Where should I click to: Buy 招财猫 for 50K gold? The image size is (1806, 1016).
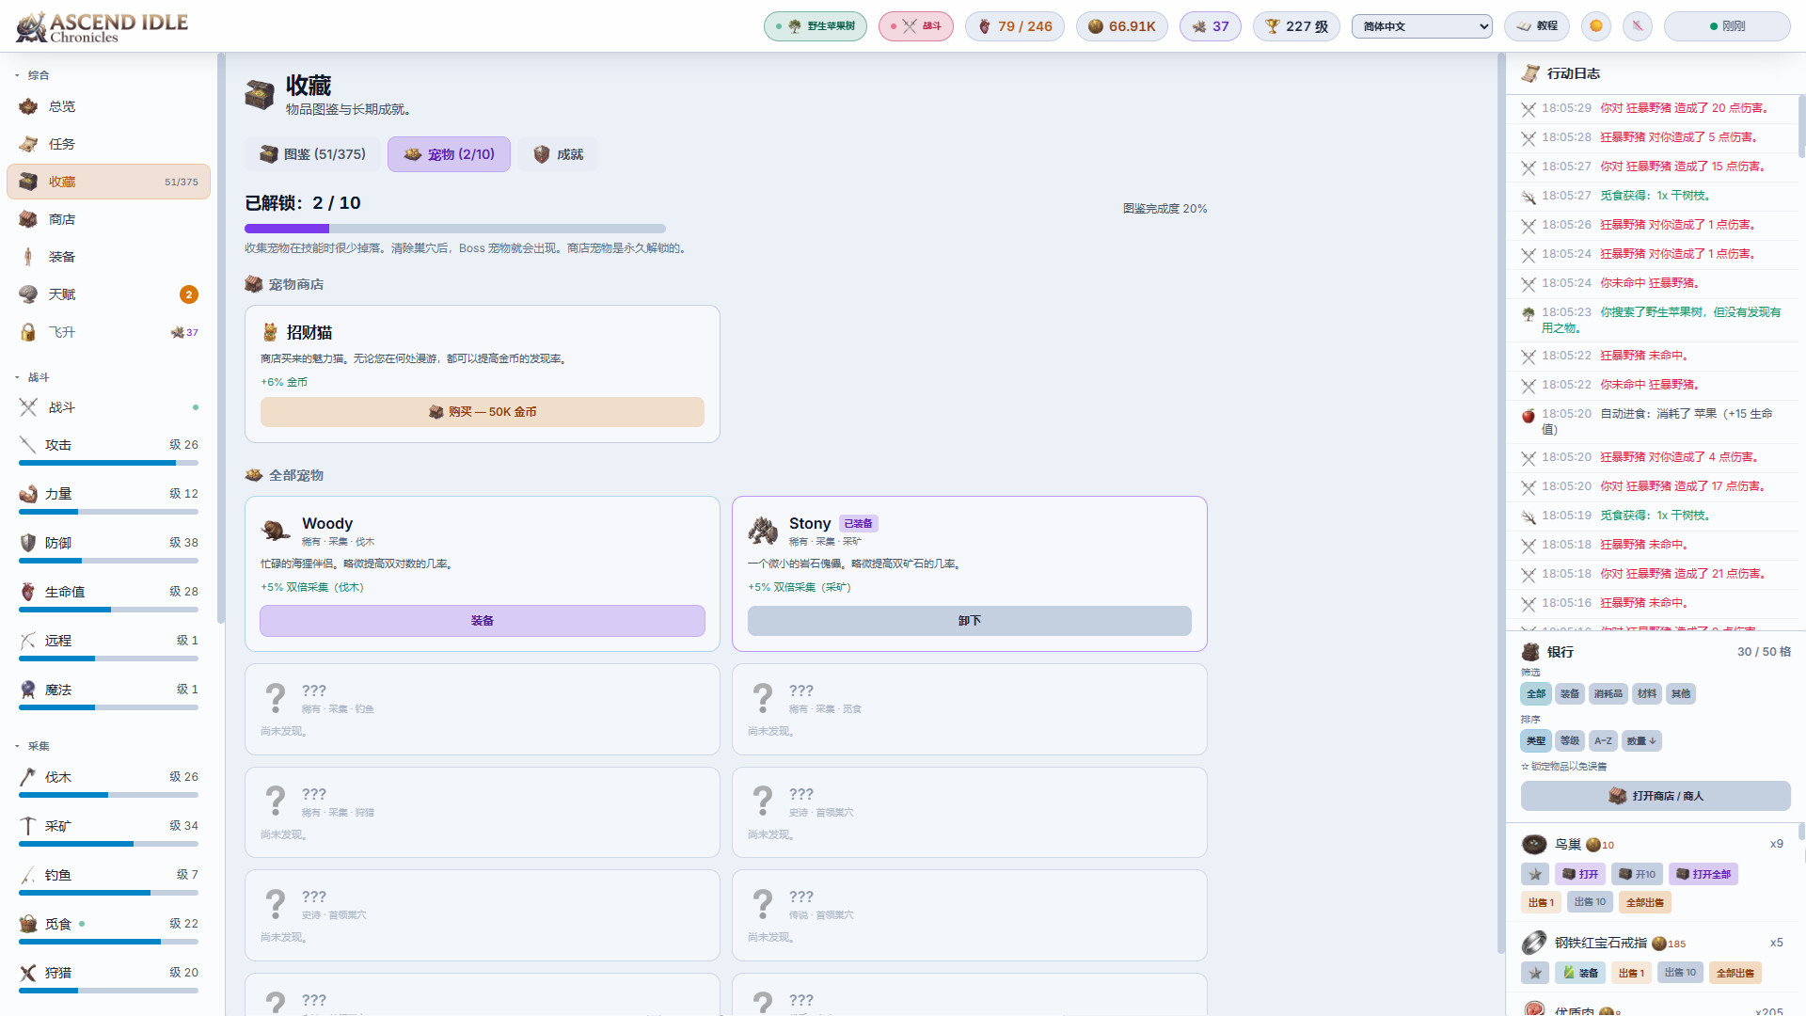coord(483,412)
